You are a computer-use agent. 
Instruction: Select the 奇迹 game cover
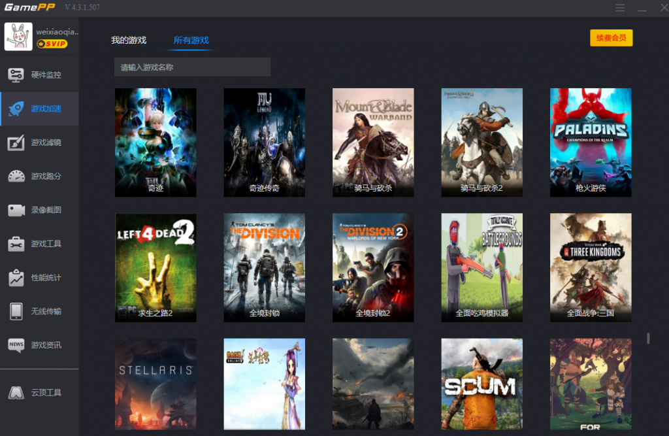[x=155, y=143]
